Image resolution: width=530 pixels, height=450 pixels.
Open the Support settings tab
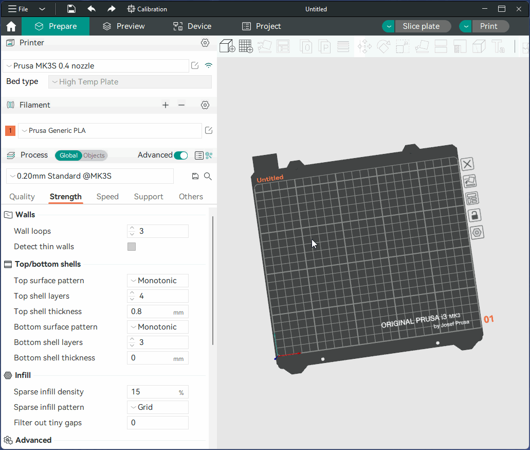point(149,196)
